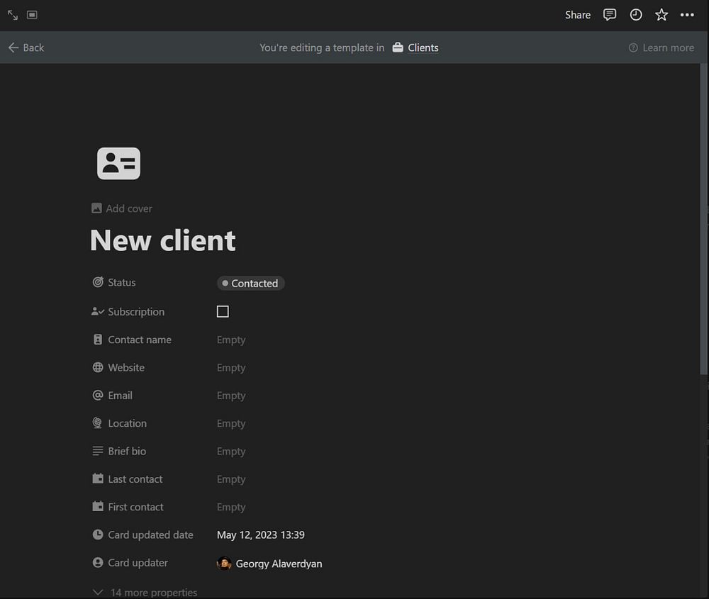709x599 pixels.
Task: Click the peek mode layout icon
Action: tap(32, 15)
